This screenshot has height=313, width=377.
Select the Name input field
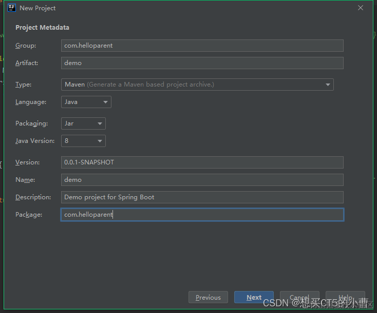202,180
